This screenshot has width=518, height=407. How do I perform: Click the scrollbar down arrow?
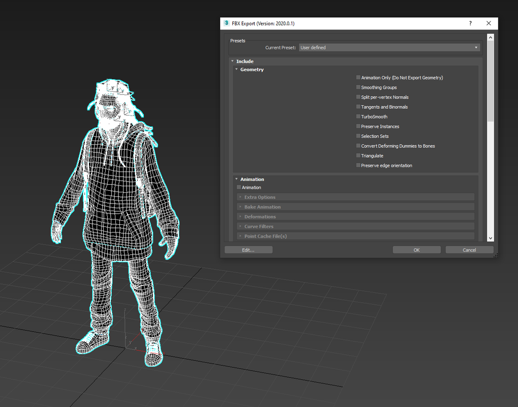[491, 238]
